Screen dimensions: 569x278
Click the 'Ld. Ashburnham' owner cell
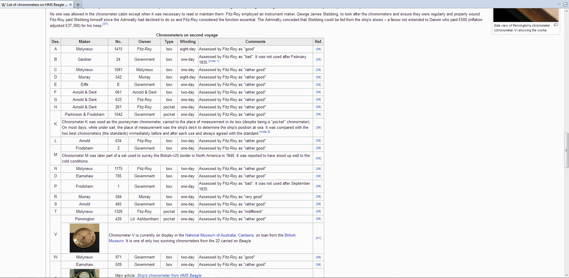click(145, 219)
